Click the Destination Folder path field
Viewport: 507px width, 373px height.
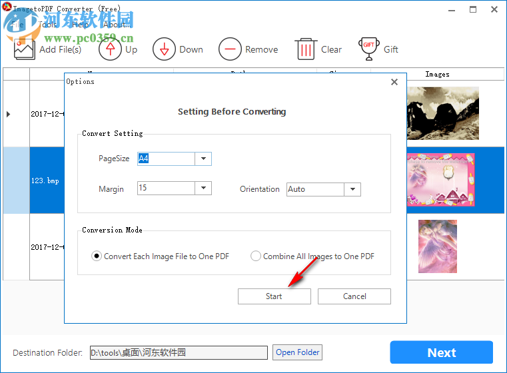179,352
